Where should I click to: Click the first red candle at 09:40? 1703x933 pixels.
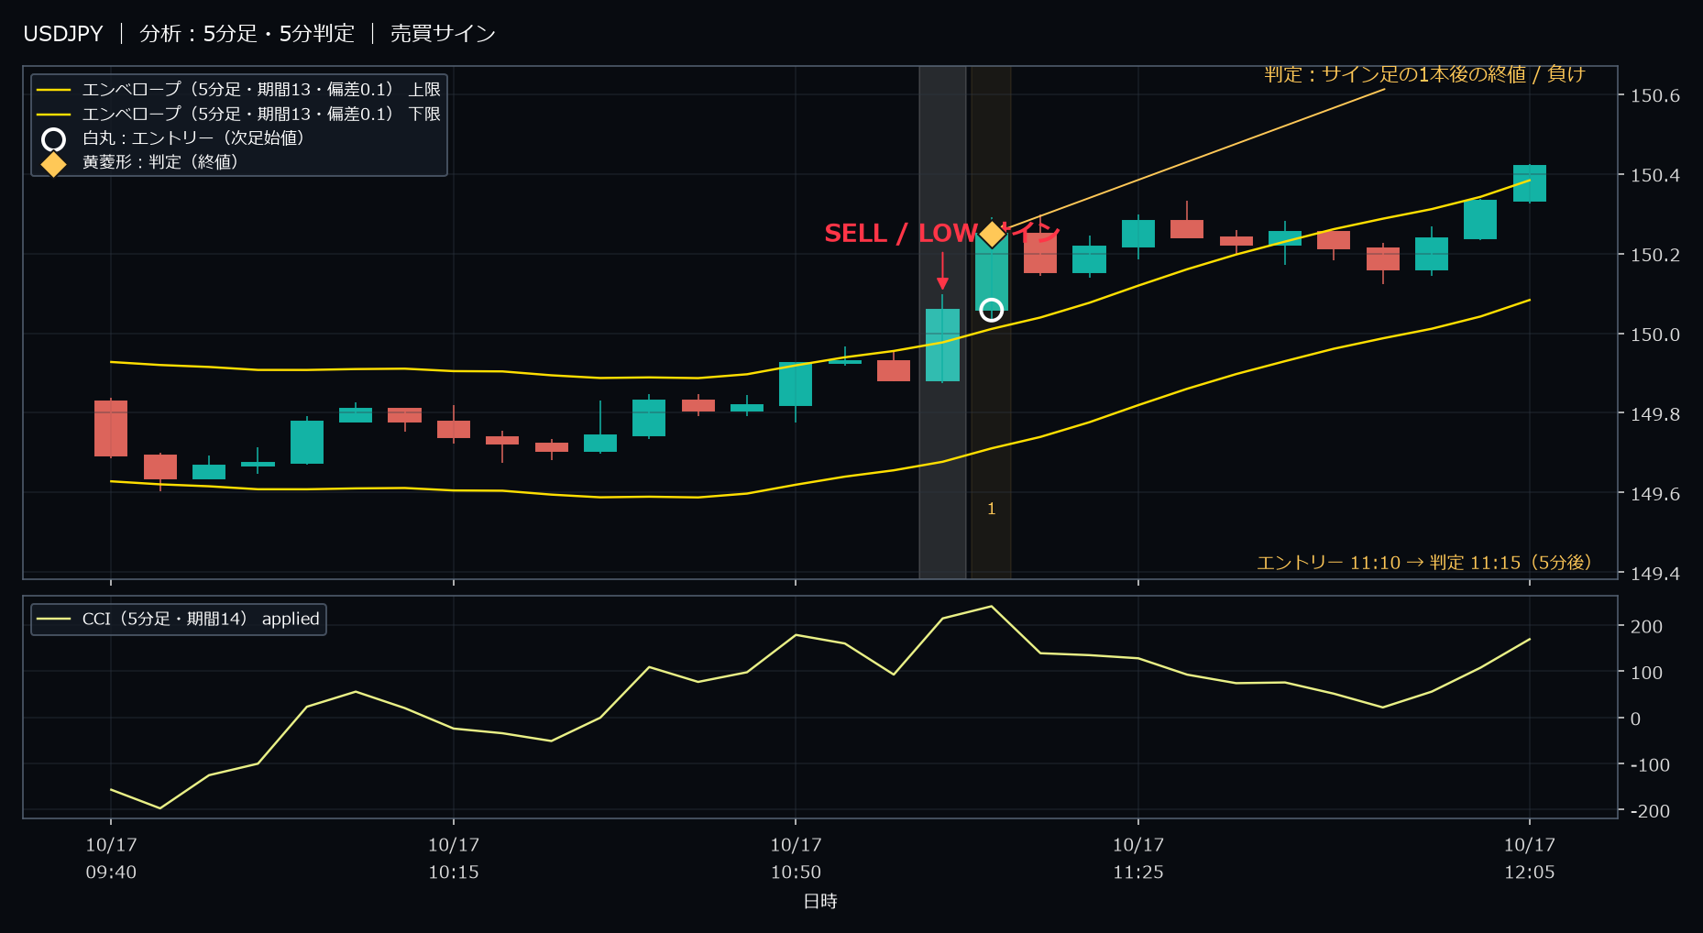click(111, 428)
